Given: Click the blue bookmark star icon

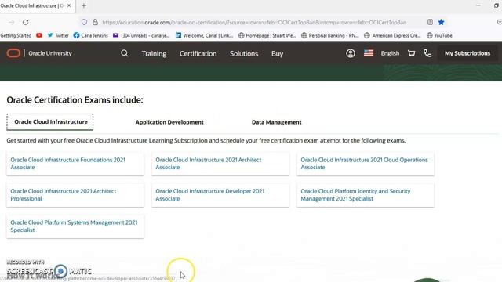Looking at the screenshot, I should 441,22.
